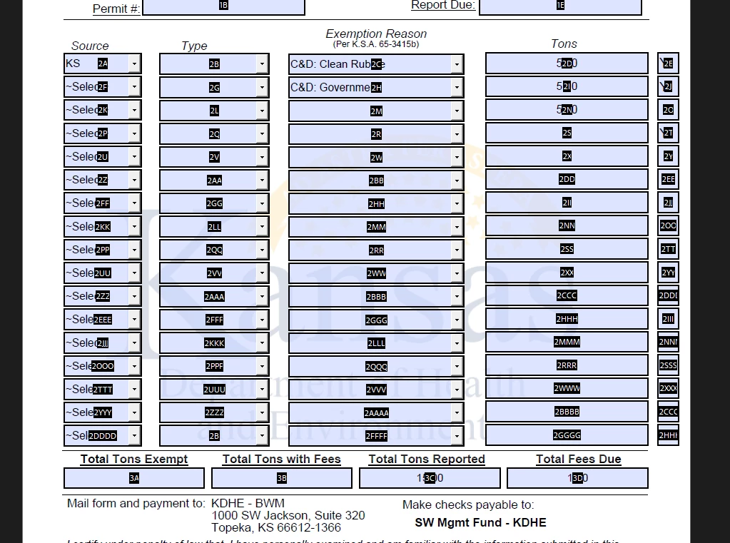Image resolution: width=730 pixels, height=543 pixels.
Task: Toggle the checkbox labeled 2Y
Action: [x=668, y=156]
